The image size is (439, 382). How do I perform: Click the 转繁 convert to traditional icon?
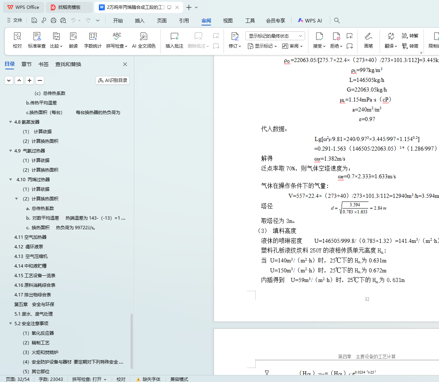pyautogui.click(x=410, y=36)
